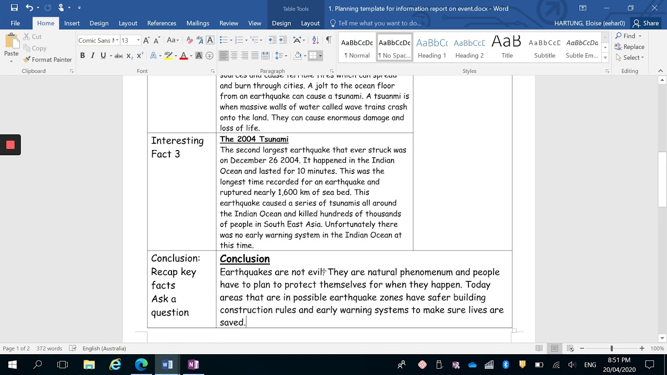Apply the Title style
Image resolution: width=667 pixels, height=375 pixels.
[x=507, y=48]
